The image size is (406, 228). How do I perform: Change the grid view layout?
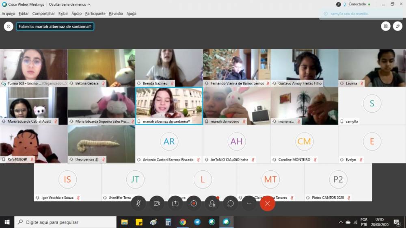click(x=385, y=26)
